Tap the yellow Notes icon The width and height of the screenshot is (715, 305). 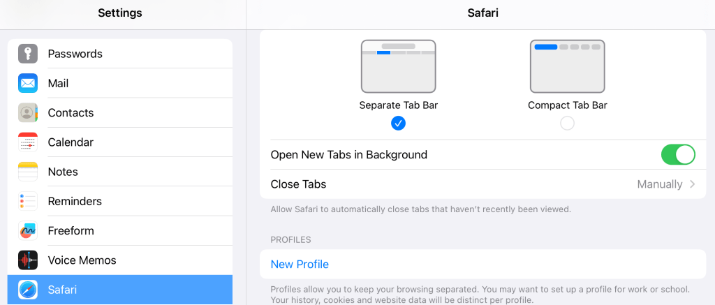tap(28, 172)
